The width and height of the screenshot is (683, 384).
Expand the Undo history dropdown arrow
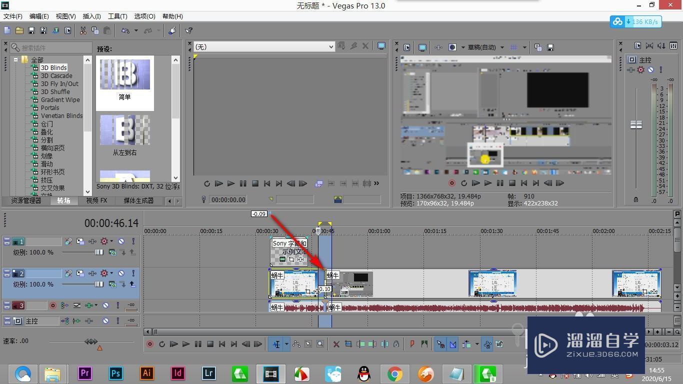[x=136, y=30]
